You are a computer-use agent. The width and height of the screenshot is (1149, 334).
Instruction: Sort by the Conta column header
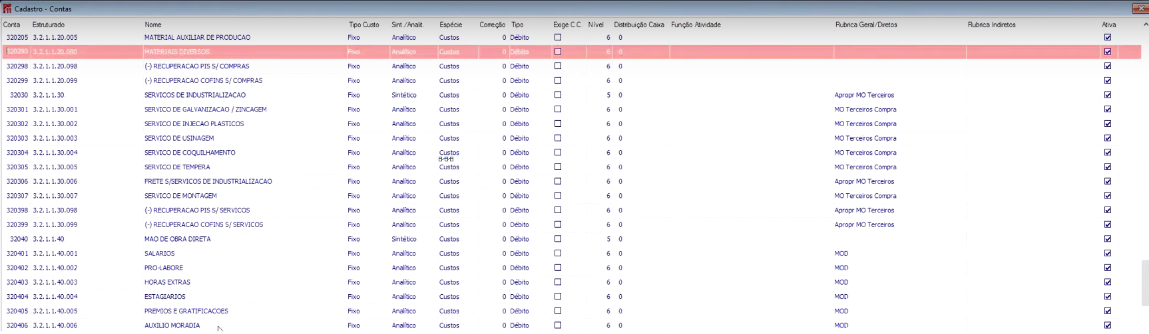12,25
